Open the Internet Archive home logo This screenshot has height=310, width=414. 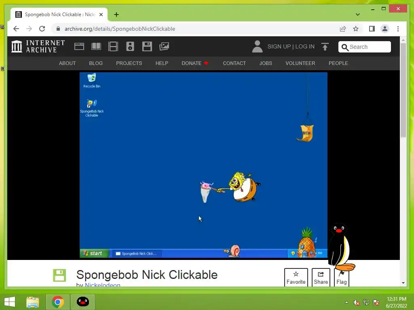(x=38, y=46)
